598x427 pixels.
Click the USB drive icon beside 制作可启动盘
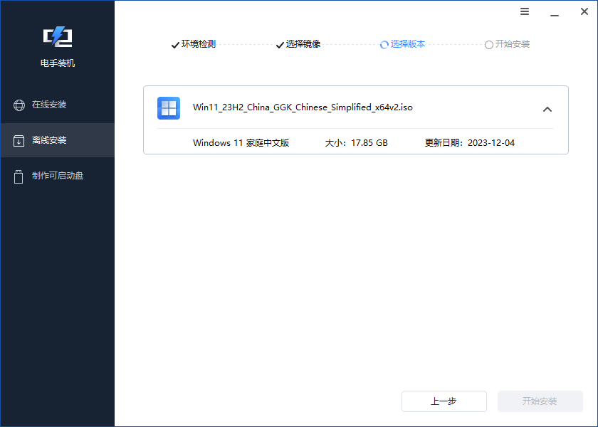(19, 176)
